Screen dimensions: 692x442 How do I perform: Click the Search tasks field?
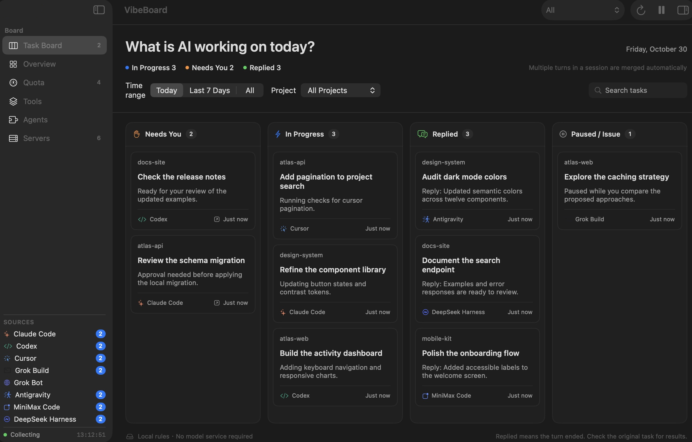[638, 90]
